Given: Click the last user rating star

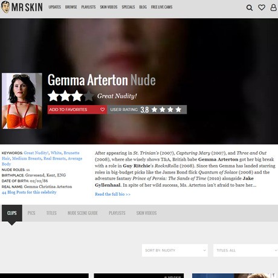Looking at the screenshot, I should point(178,109).
